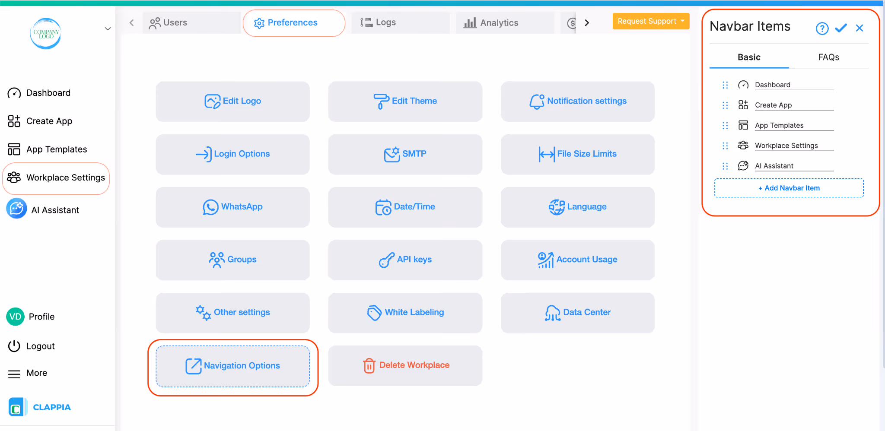Open the More hamburger menu
The width and height of the screenshot is (885, 431).
28,373
